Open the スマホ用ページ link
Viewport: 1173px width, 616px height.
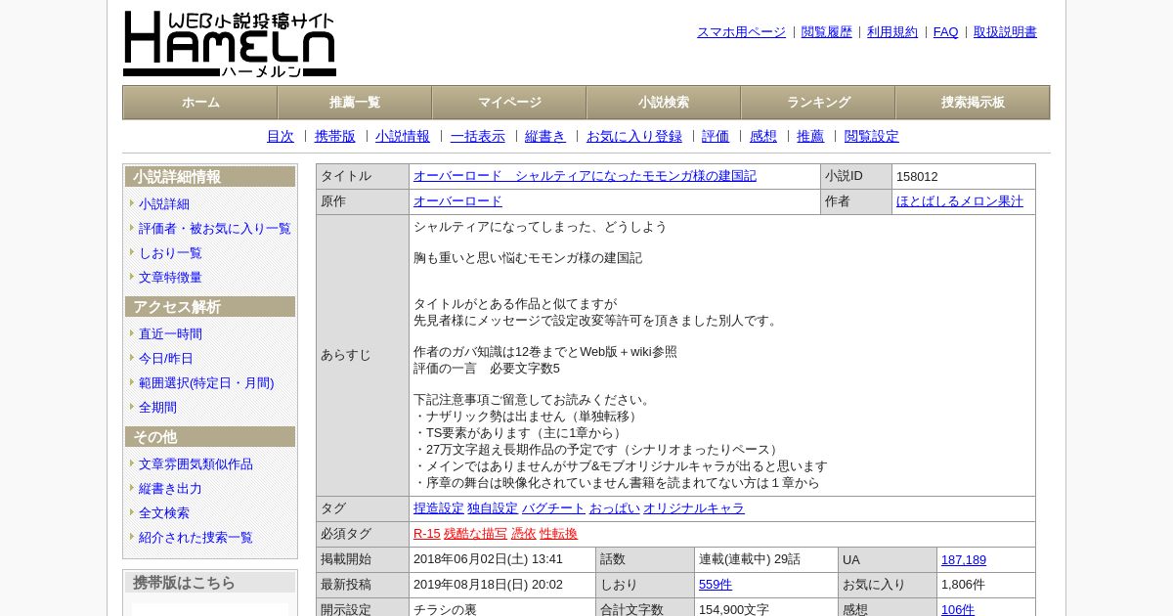click(741, 32)
